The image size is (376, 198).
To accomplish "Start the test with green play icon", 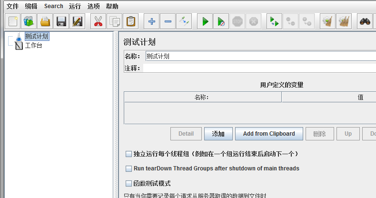I will pyautogui.click(x=205, y=21).
